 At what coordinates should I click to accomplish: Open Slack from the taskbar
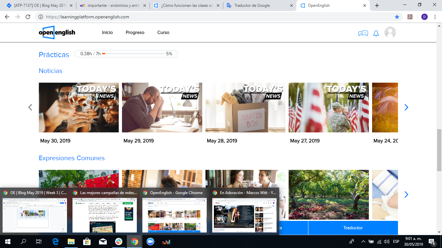(119, 242)
